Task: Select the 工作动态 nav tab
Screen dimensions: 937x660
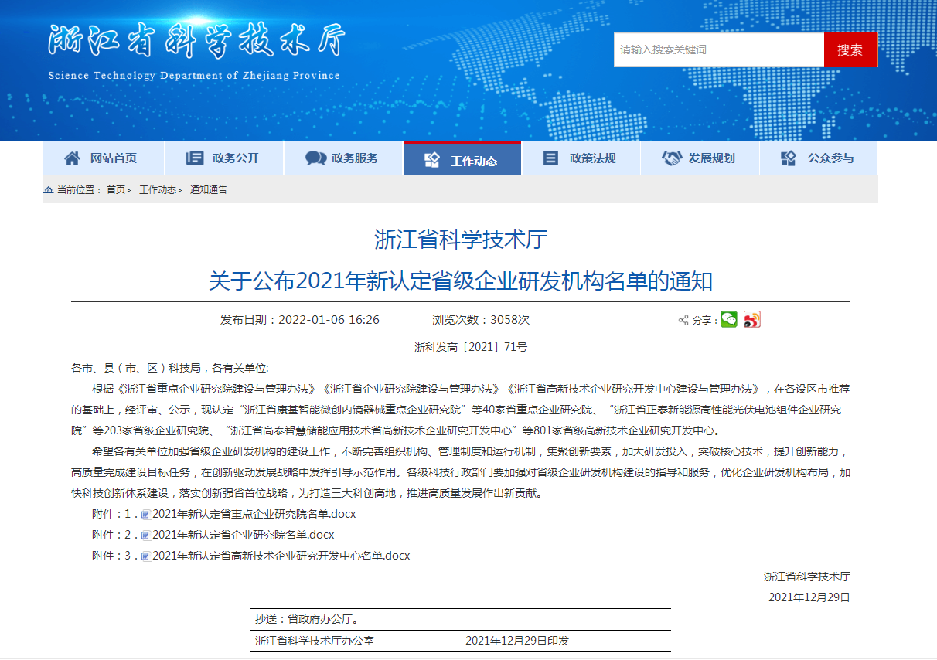Action: [x=462, y=158]
